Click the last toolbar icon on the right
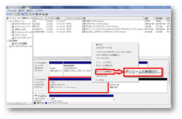 point(47,14)
